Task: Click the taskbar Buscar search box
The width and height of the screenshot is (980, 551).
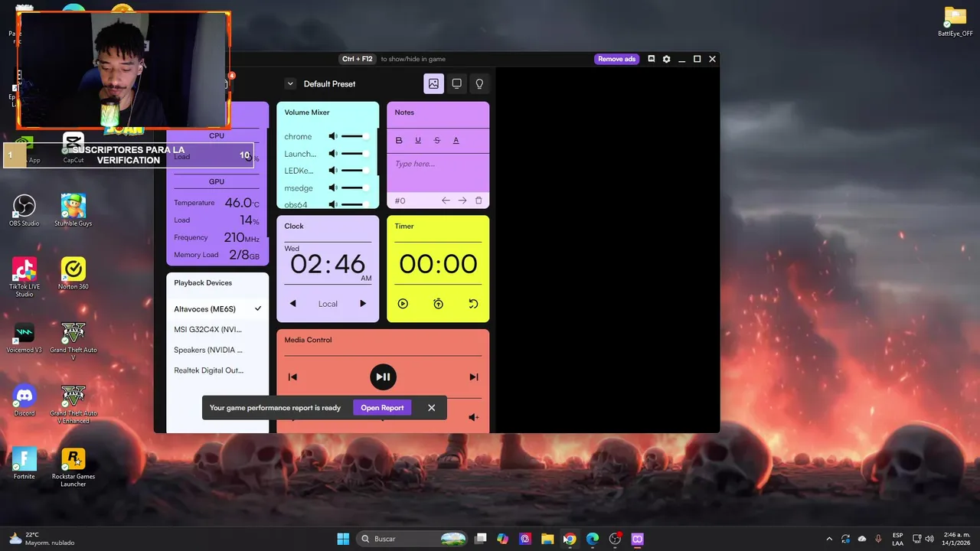Action: [412, 539]
